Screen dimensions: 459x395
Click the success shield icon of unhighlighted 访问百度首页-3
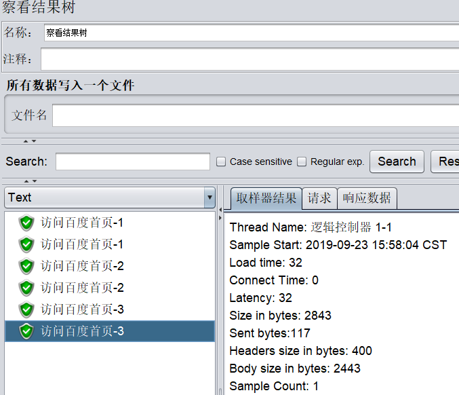26,309
